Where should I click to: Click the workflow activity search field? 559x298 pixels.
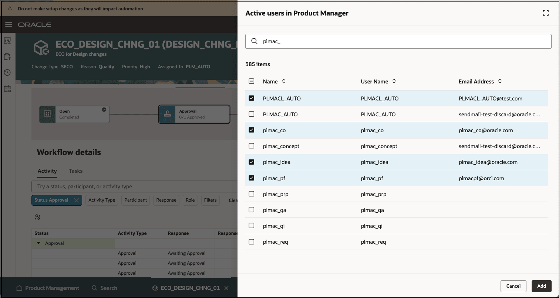(135, 186)
